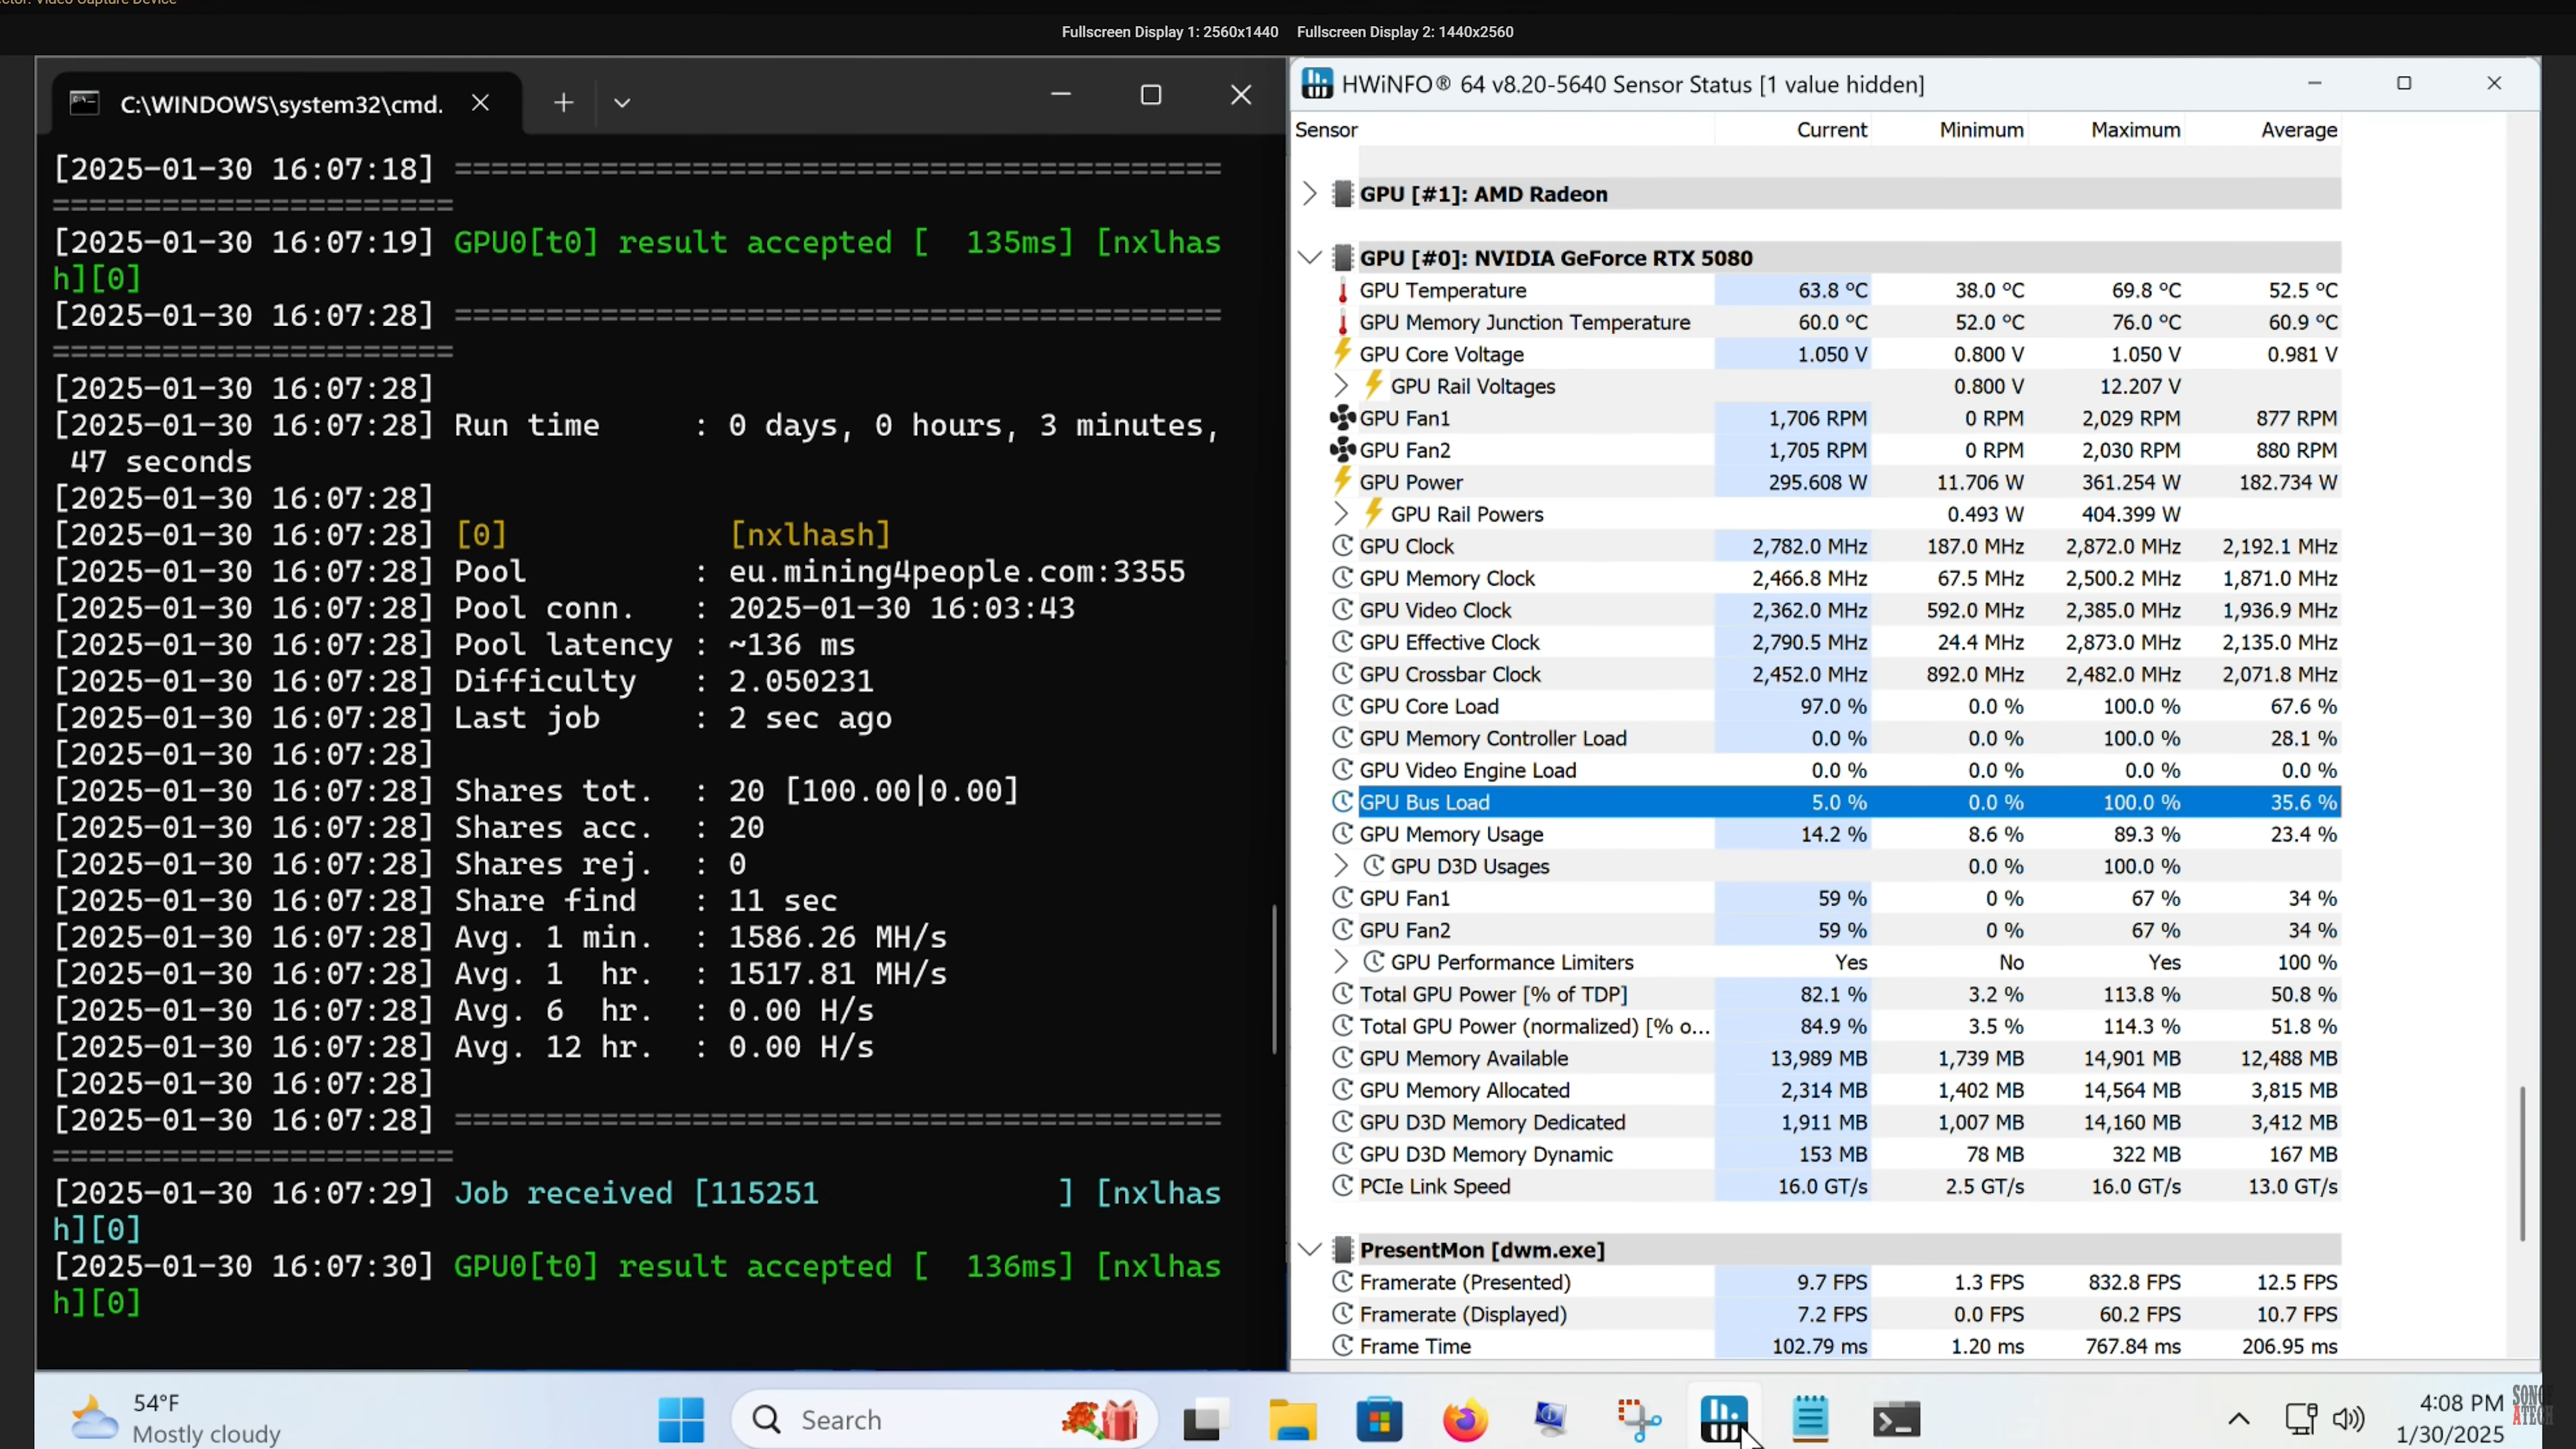Image resolution: width=2576 pixels, height=1449 pixels.
Task: Add a new terminal tab with plus button
Action: (563, 103)
